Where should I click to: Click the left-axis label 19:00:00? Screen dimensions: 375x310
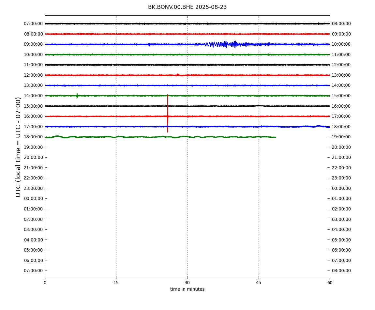(34, 147)
